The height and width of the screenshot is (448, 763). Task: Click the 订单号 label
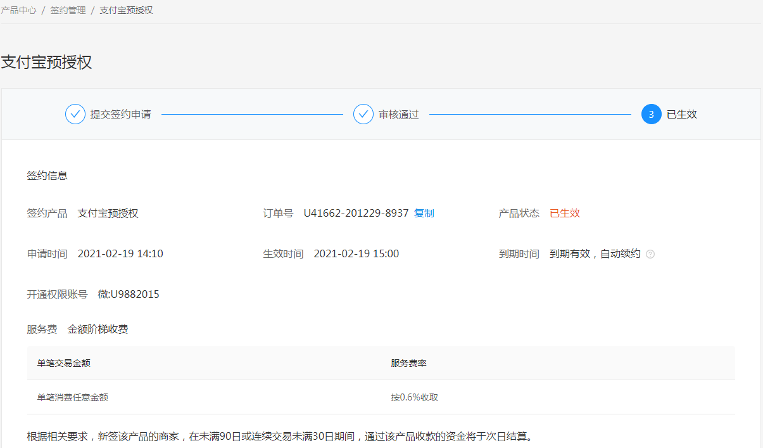tap(279, 214)
